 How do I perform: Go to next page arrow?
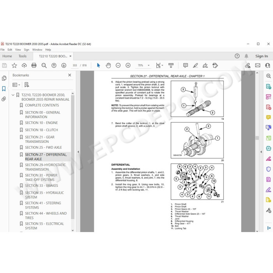[x=64, y=66]
